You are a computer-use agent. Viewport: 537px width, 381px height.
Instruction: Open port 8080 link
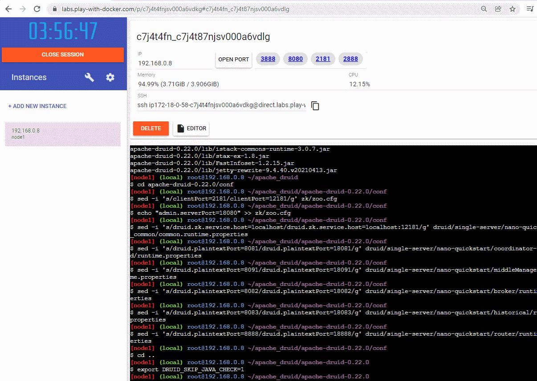[x=295, y=59]
